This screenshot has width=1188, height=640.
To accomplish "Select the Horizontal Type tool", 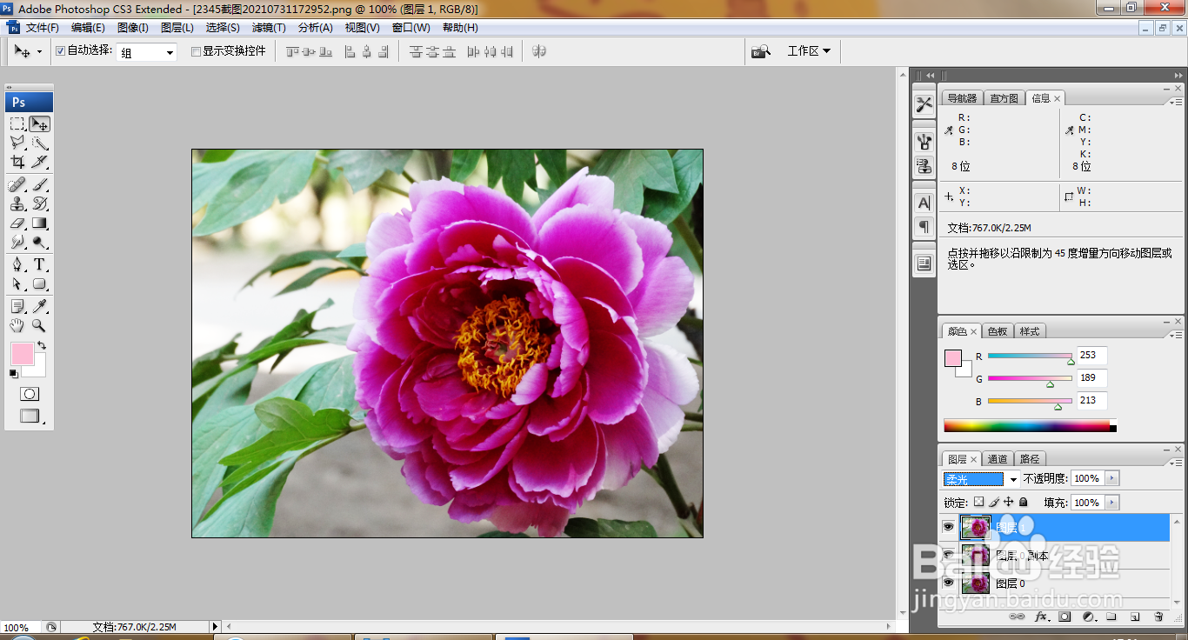I will 39,264.
